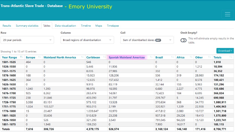
Task: Go to the Timelapse tab
Action: click(113, 26)
